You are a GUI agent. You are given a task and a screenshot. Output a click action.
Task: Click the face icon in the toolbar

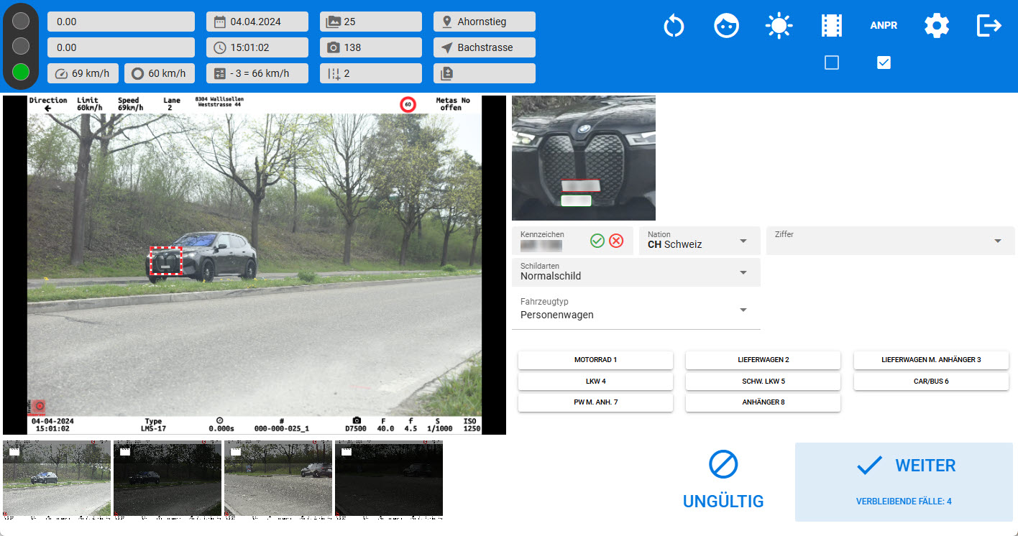tap(726, 26)
